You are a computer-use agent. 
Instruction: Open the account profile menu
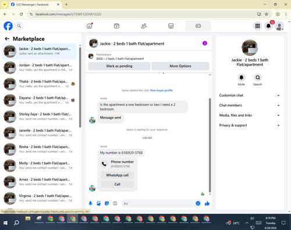pyautogui.click(x=279, y=26)
